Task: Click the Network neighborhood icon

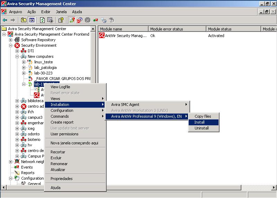Action: click(x=17, y=161)
